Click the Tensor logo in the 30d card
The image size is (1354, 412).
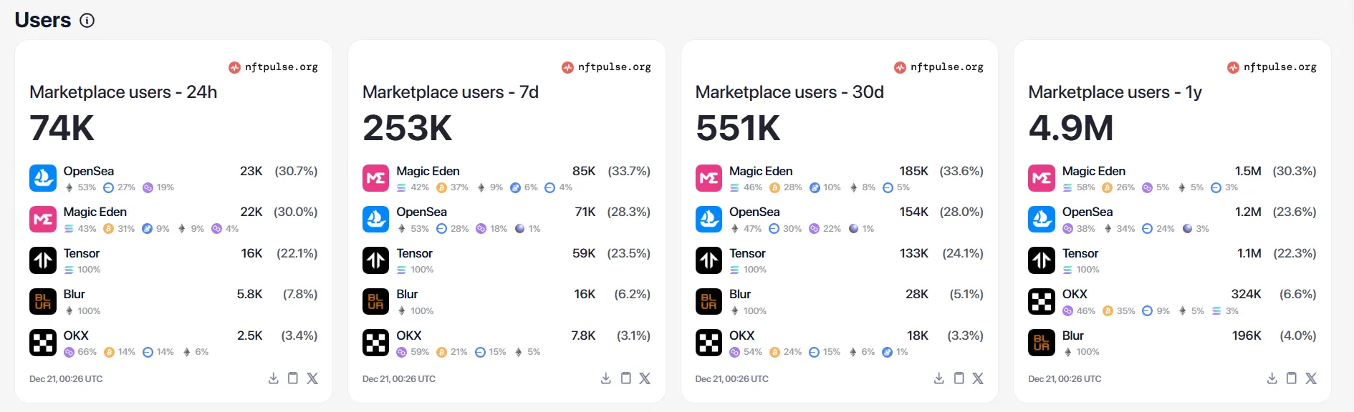[x=709, y=260]
